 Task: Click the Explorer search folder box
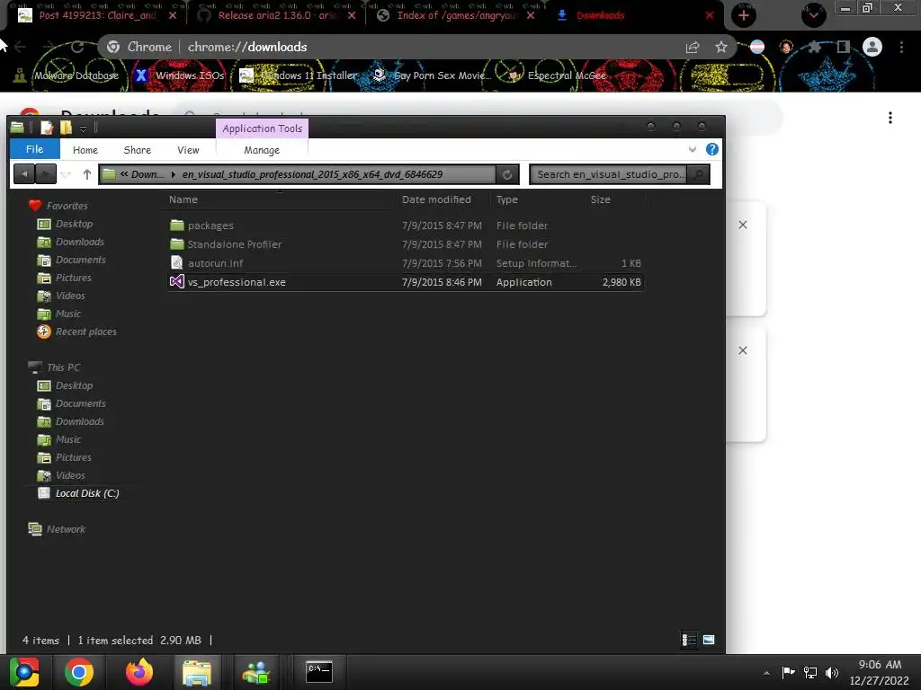[610, 174]
